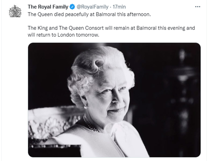The image size is (215, 161).
Task: Click the pearl necklace in the photo
Action: click(90, 124)
